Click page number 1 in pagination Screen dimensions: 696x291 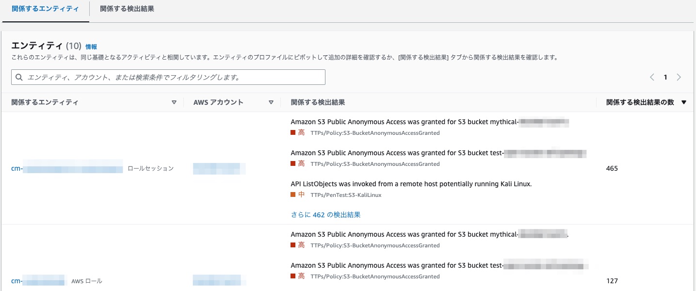(x=665, y=77)
